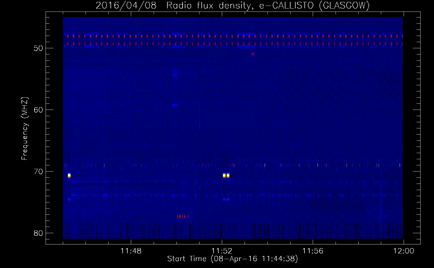
Task: Click the 11:52 time tick label
Action: 222,251
